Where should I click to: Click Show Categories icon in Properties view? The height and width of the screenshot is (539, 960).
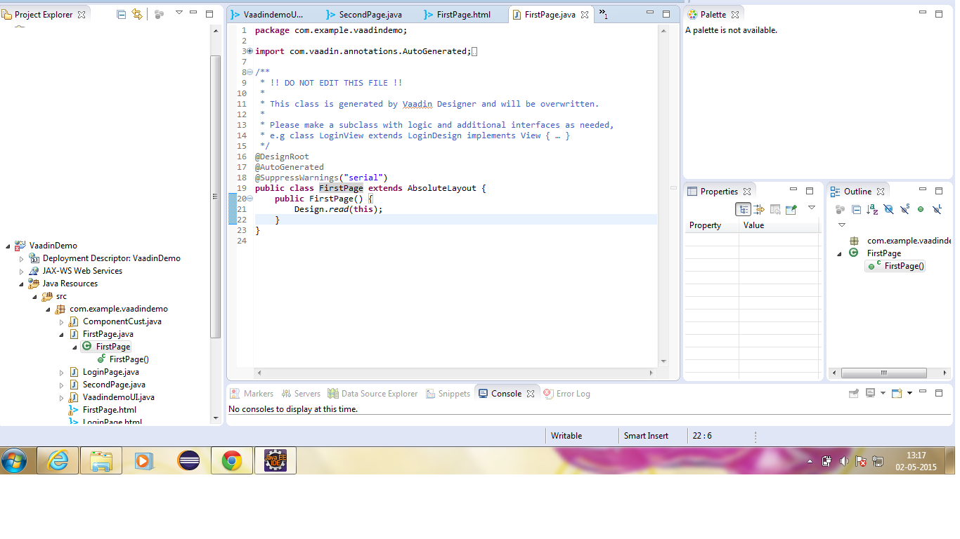(743, 209)
